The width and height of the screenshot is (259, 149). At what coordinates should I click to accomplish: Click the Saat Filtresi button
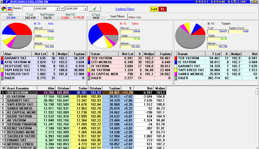[117, 16]
